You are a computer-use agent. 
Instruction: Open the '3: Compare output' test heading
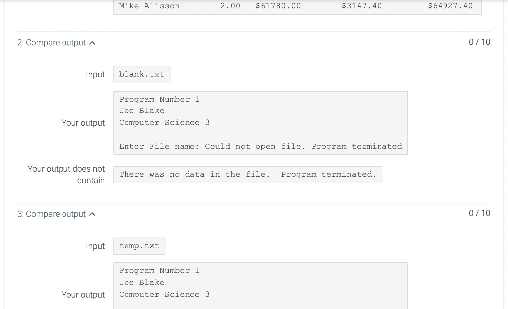pyautogui.click(x=52, y=214)
